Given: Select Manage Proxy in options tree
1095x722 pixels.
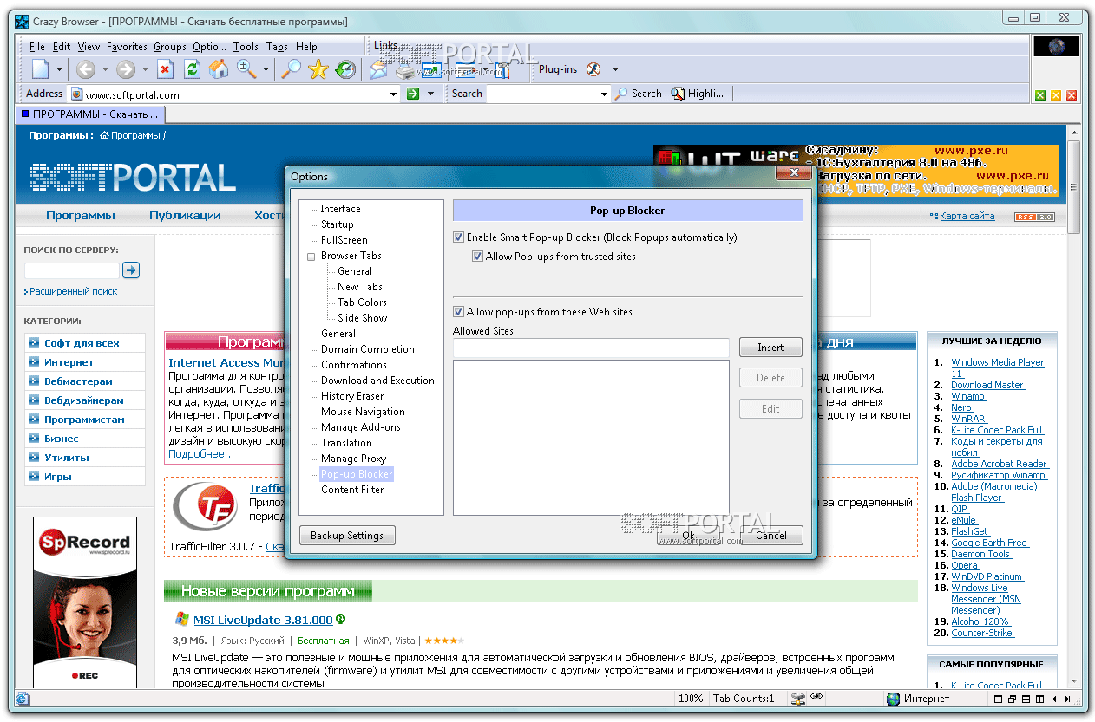Looking at the screenshot, I should pyautogui.click(x=353, y=459).
